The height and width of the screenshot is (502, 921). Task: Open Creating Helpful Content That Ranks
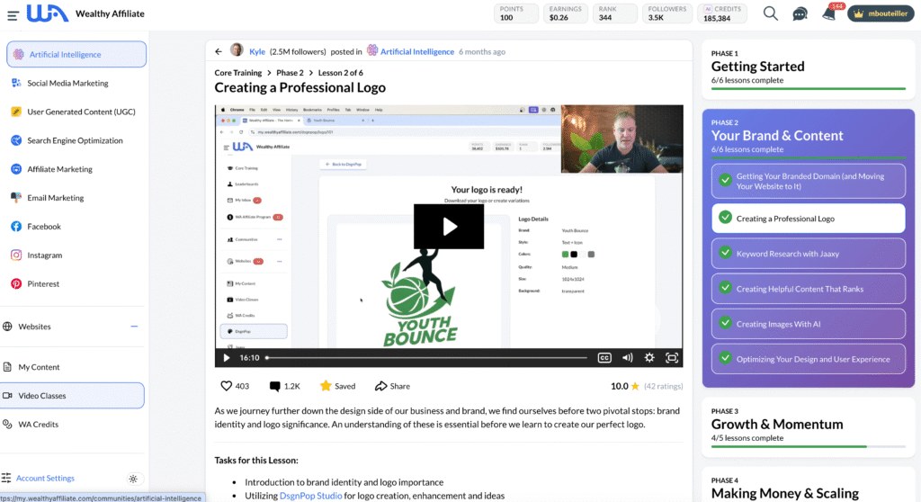tap(809, 289)
